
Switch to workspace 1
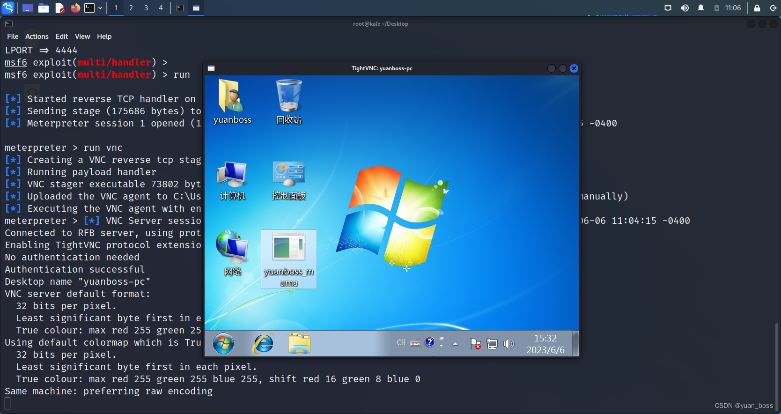pos(116,8)
